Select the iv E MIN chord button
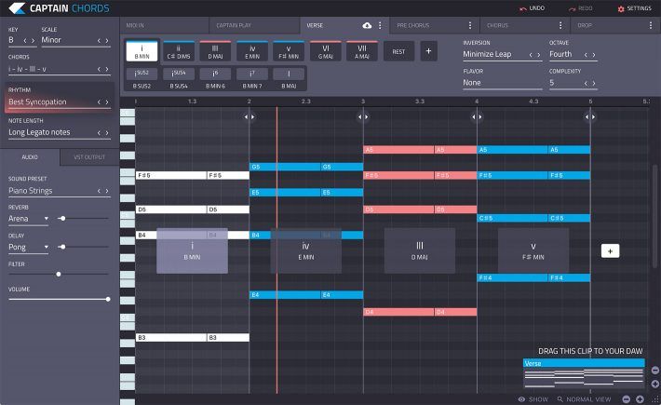The image size is (661, 405). pos(252,51)
